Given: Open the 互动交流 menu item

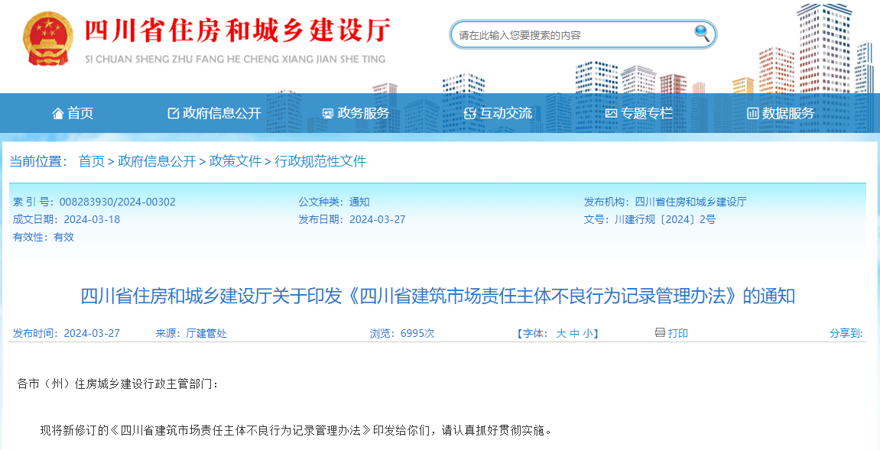Looking at the screenshot, I should (499, 112).
